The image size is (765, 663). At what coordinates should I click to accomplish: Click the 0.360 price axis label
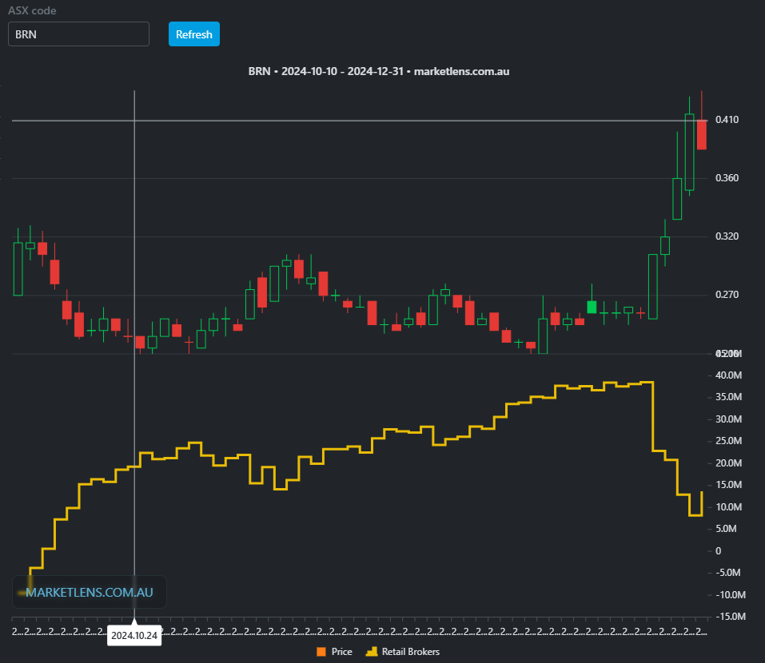(727, 178)
